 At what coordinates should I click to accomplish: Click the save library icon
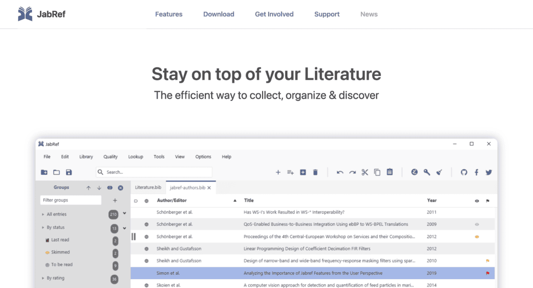coord(69,172)
